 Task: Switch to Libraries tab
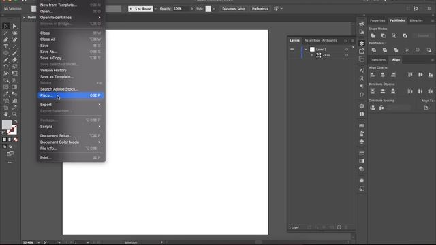[416, 20]
